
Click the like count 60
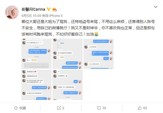coord(145,108)
